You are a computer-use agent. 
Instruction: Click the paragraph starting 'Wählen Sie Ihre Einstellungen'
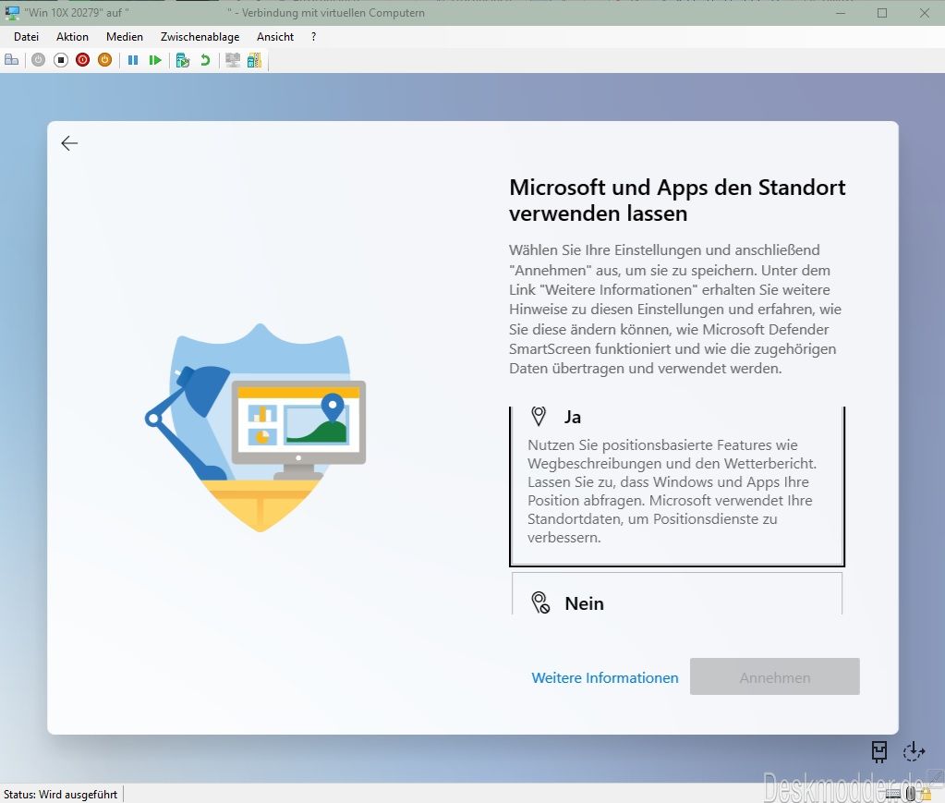point(675,309)
